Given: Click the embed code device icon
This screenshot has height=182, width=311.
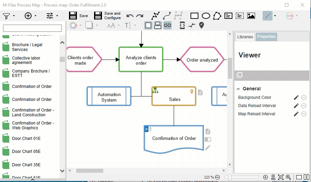Looking at the screenshot, I should [x=182, y=25].
